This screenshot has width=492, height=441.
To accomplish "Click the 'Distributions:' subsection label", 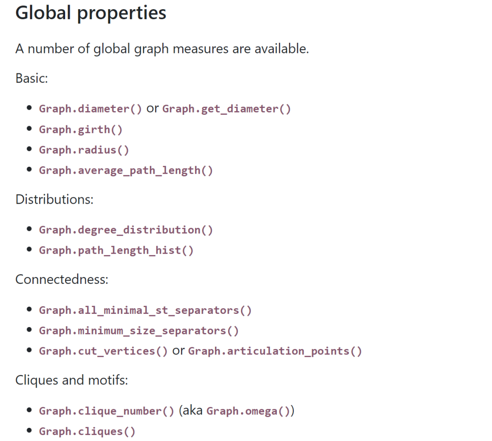I will coord(54,200).
